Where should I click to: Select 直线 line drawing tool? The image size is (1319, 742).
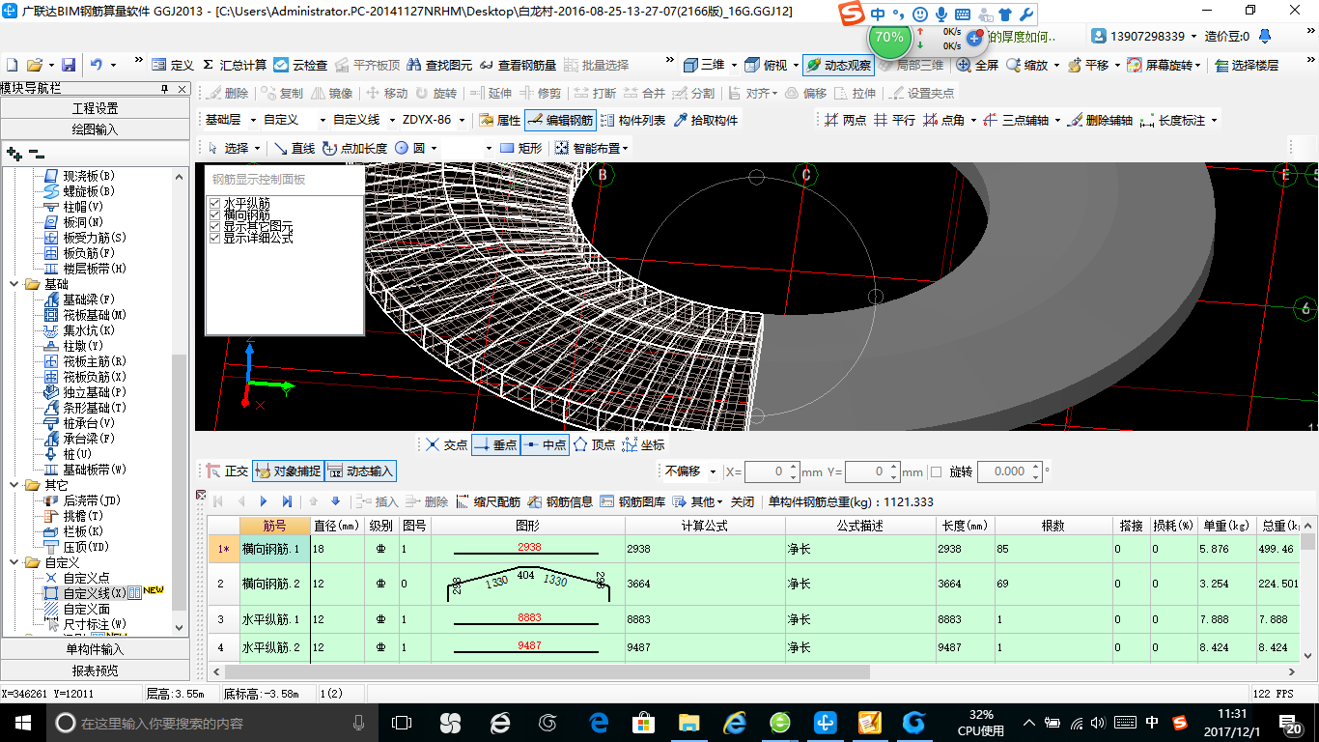pos(295,148)
